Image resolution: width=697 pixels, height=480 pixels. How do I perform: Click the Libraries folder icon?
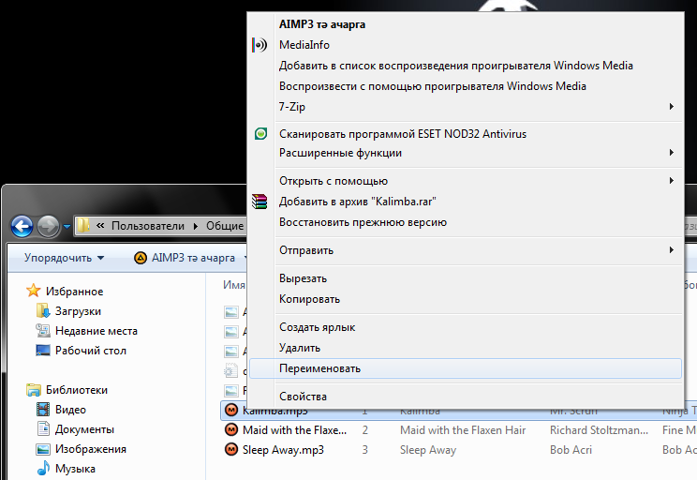point(34,390)
